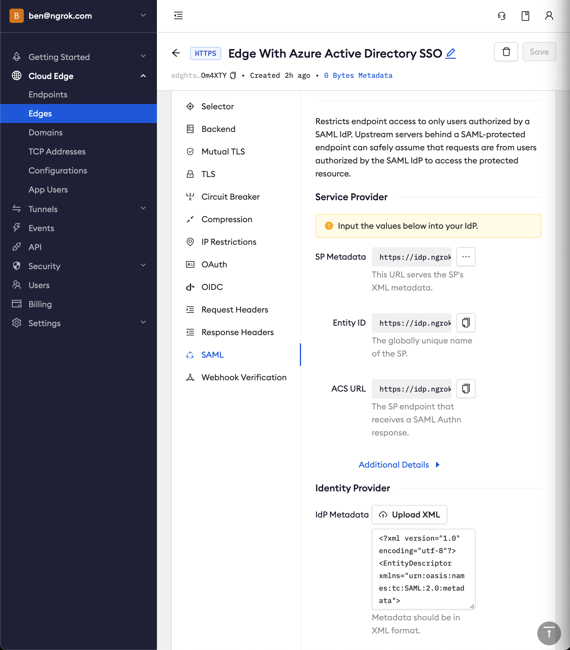The width and height of the screenshot is (570, 650).
Task: Click the Billing card icon
Action: pyautogui.click(x=17, y=304)
